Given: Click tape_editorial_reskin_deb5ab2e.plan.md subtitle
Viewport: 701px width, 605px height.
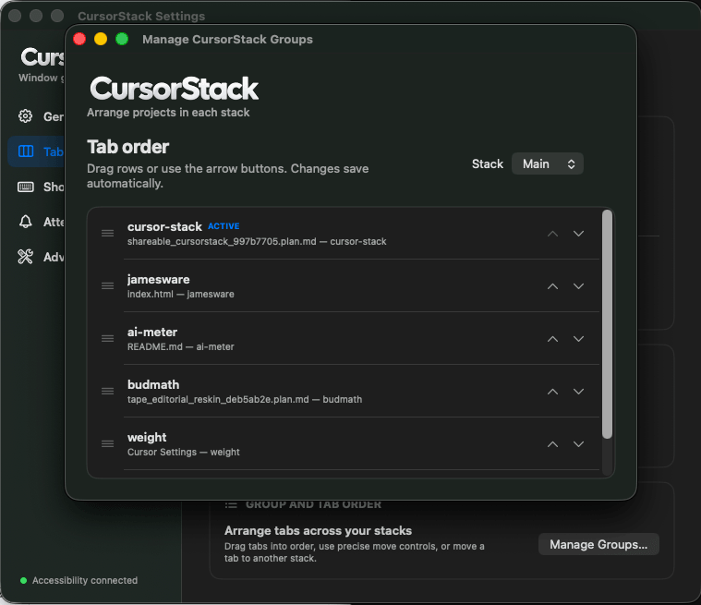Looking at the screenshot, I should 245,399.
